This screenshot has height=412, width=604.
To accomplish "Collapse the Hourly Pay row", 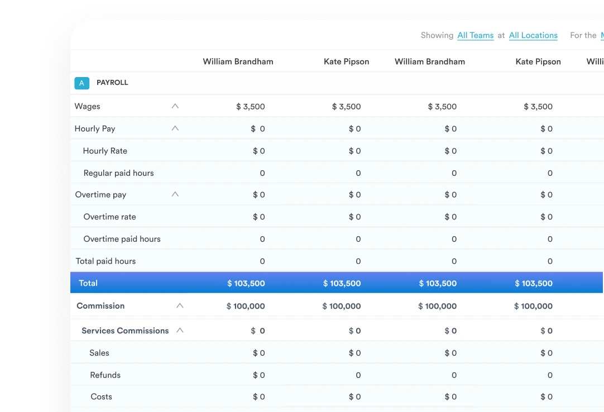I will coord(175,128).
